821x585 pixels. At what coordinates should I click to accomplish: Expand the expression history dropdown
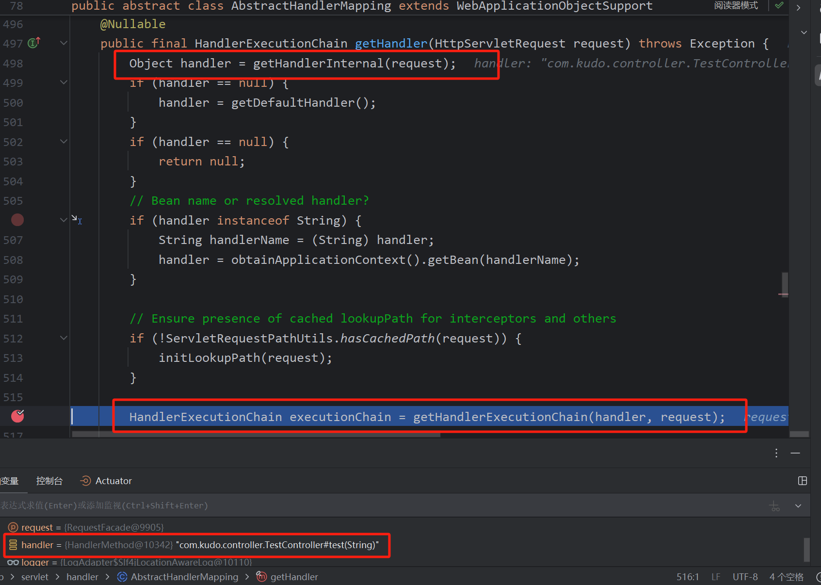[x=798, y=506]
